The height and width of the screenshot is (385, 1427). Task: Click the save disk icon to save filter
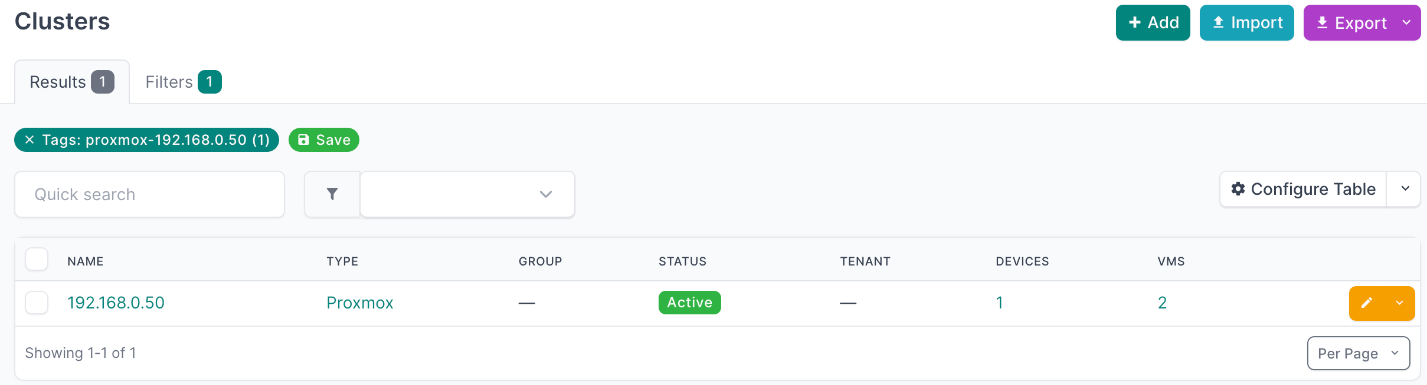tap(303, 140)
